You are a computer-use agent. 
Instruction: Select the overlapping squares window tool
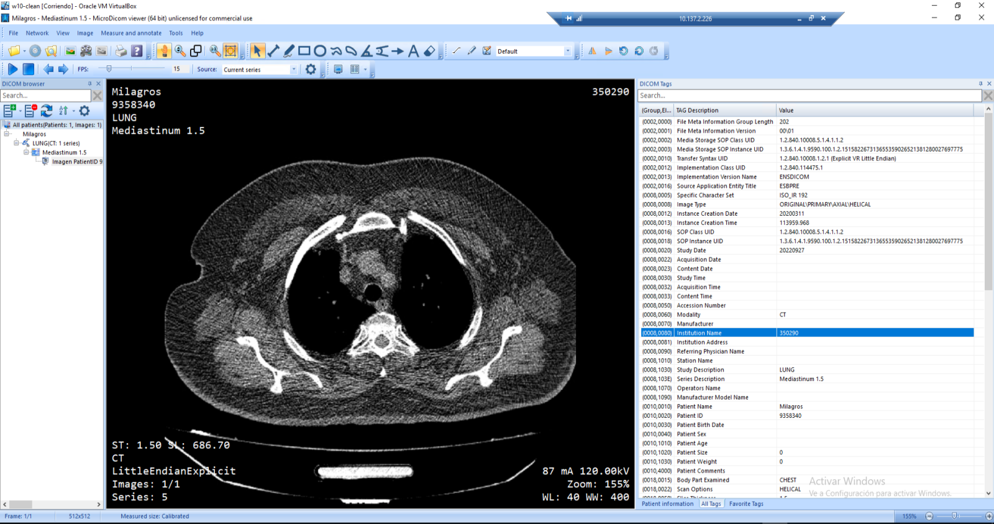pyautogui.click(x=196, y=51)
